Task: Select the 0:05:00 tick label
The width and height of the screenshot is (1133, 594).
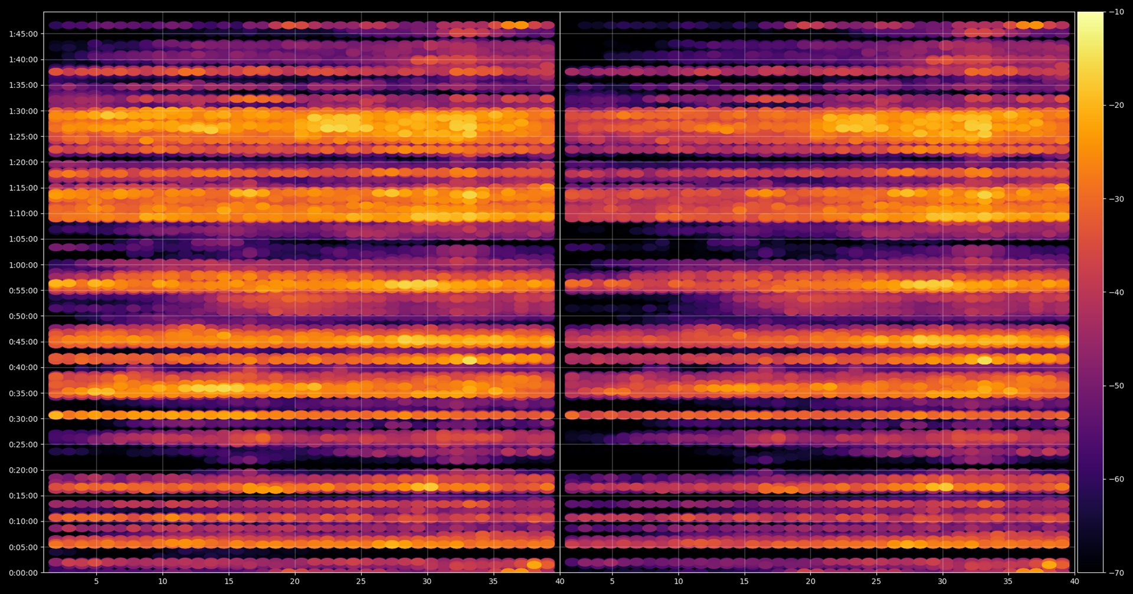Action: (23, 547)
